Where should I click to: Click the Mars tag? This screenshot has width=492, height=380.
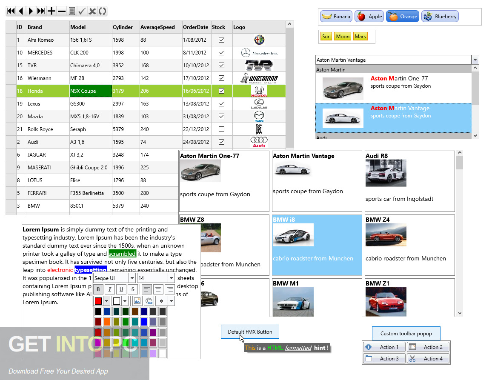click(x=360, y=37)
